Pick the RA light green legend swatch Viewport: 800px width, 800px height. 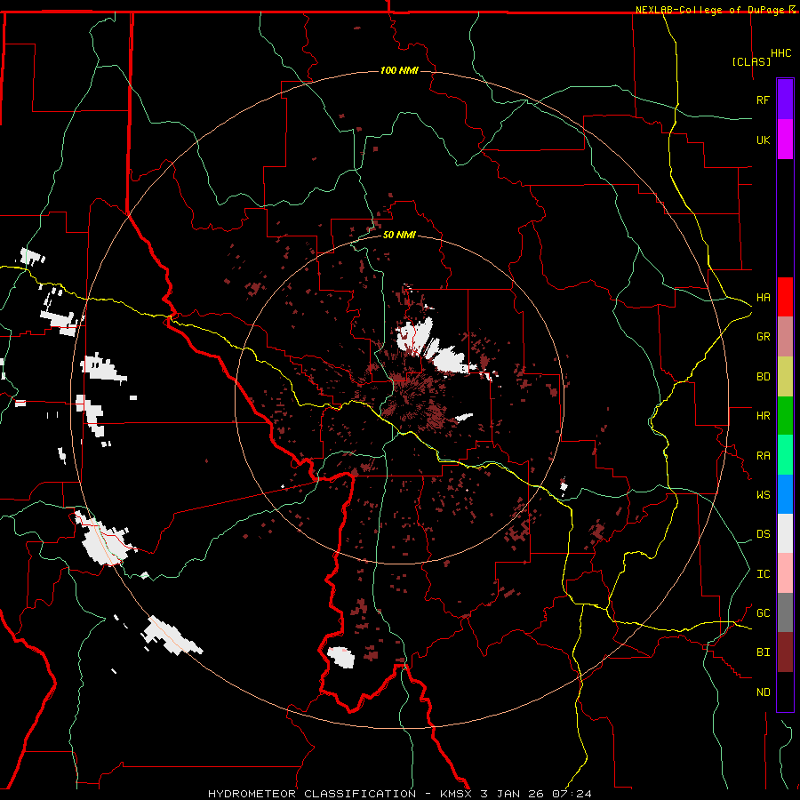click(785, 455)
